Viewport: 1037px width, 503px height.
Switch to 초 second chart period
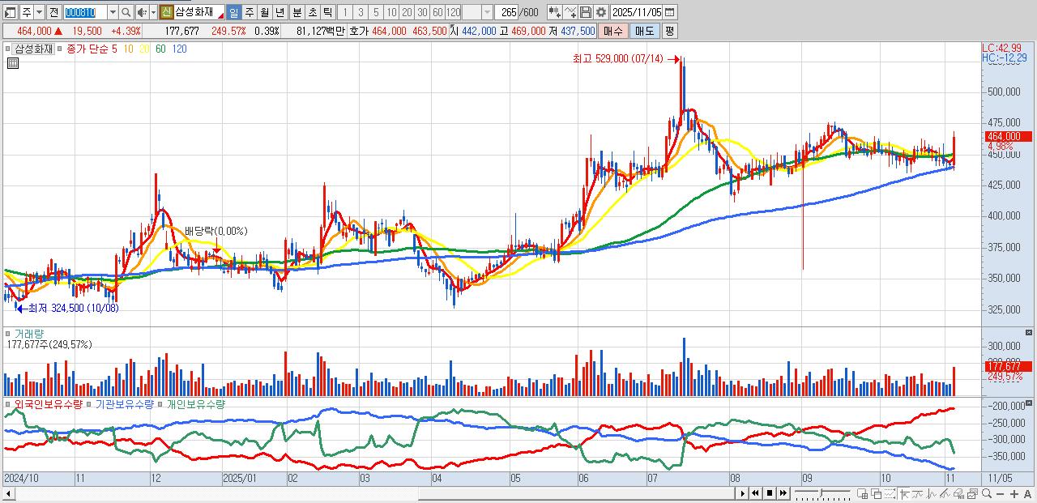tap(313, 12)
